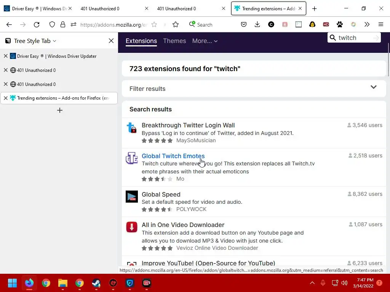Show hidden system tray icons
This screenshot has height=292, width=390.
pyautogui.click(x=312, y=283)
